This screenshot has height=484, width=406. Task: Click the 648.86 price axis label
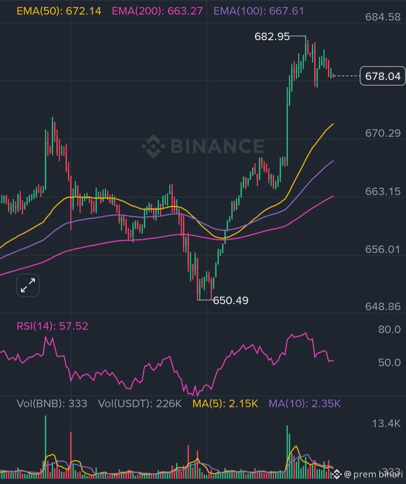(x=383, y=306)
